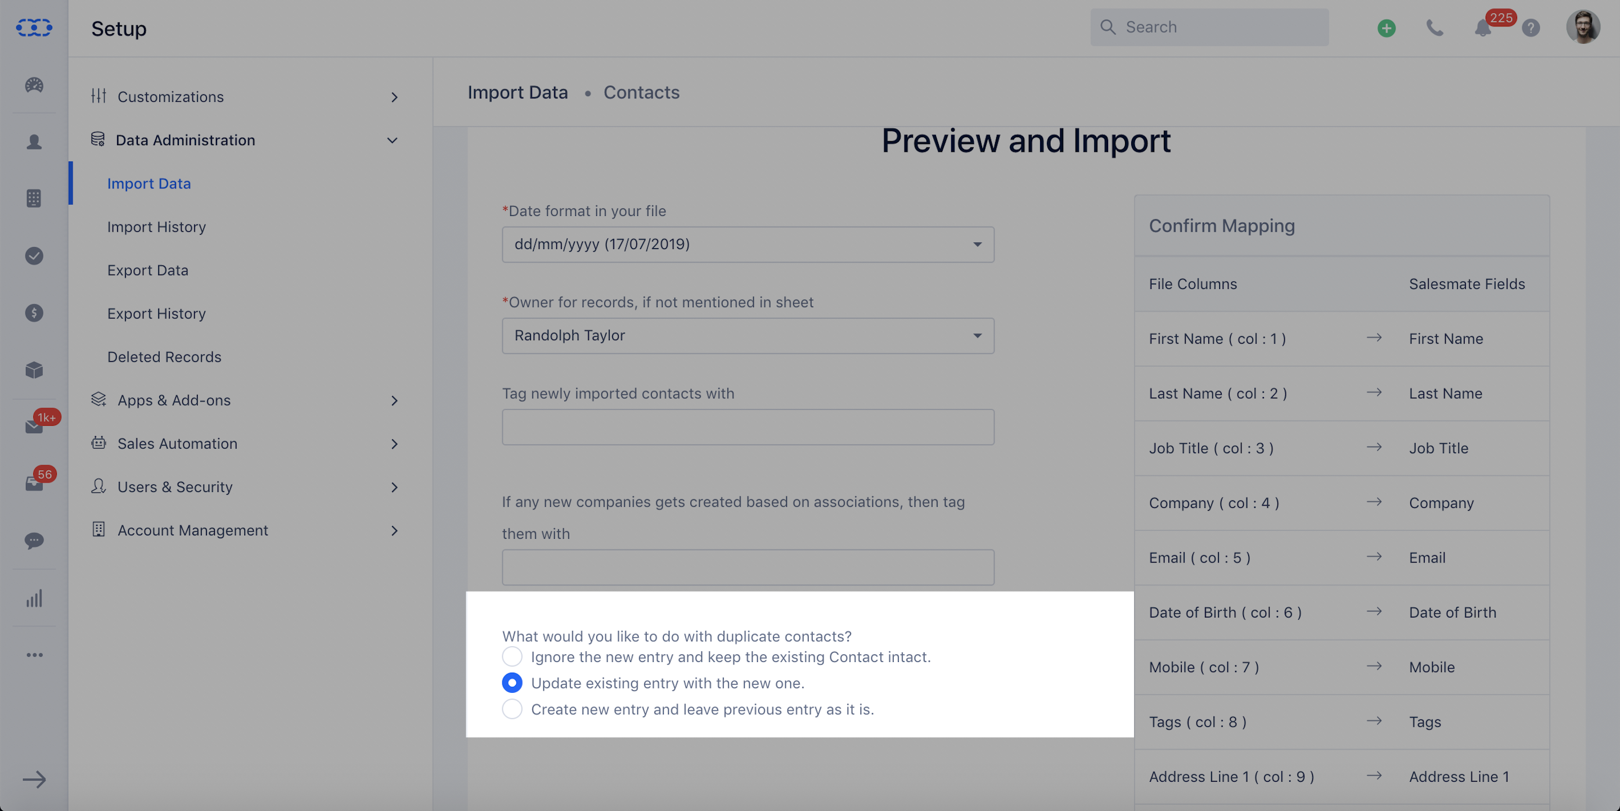Click the Sales Automation label
1620x811 pixels.
point(177,444)
